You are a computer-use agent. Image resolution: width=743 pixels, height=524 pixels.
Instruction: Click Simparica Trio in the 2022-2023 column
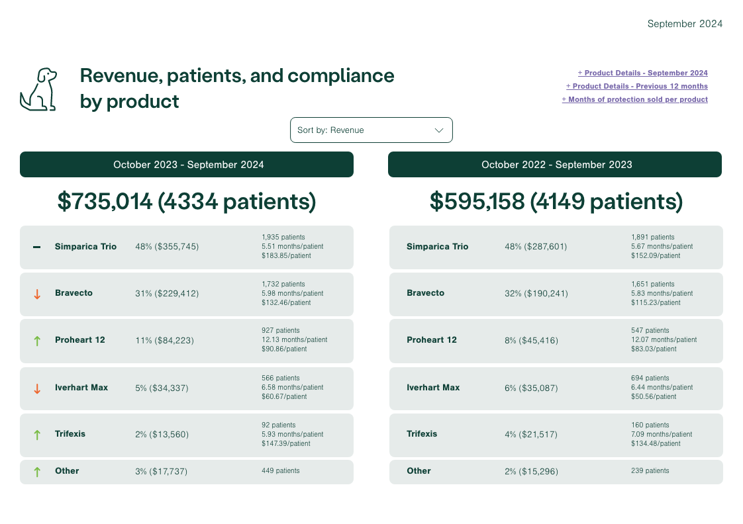(437, 247)
